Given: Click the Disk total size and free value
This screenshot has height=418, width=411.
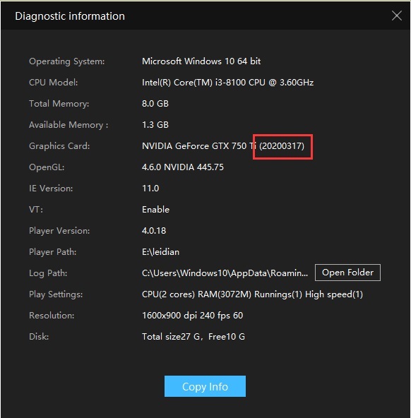Looking at the screenshot, I should click(193, 336).
